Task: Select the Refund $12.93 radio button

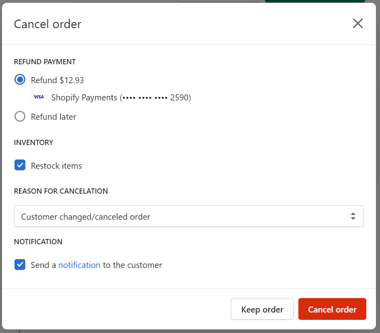Action: [20, 80]
